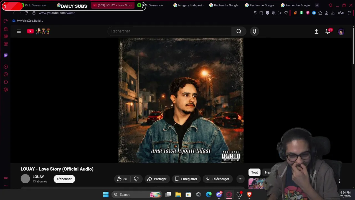Open the YouTube account avatar menu
This screenshot has width=355, height=200.
click(341, 31)
